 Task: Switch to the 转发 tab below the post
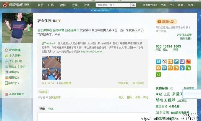click(x=51, y=109)
